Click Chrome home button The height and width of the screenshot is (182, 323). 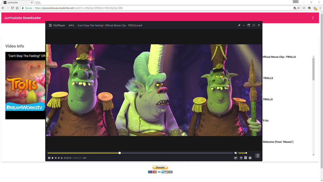click(17, 8)
